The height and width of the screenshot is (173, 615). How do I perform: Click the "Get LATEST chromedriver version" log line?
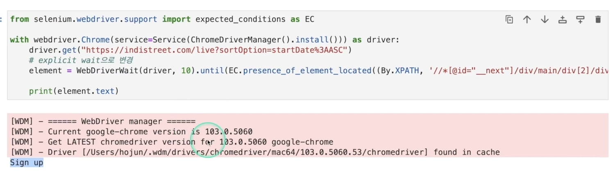point(172,142)
